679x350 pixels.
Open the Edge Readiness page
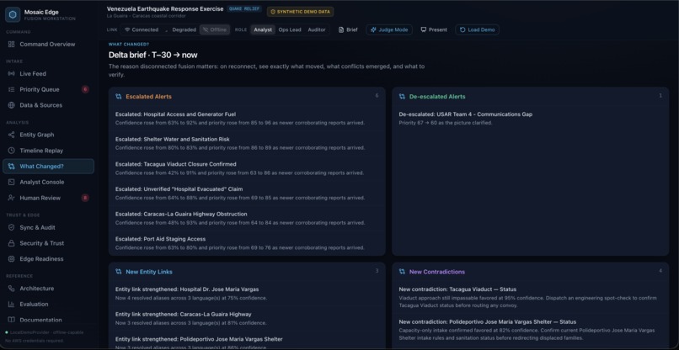point(48,259)
